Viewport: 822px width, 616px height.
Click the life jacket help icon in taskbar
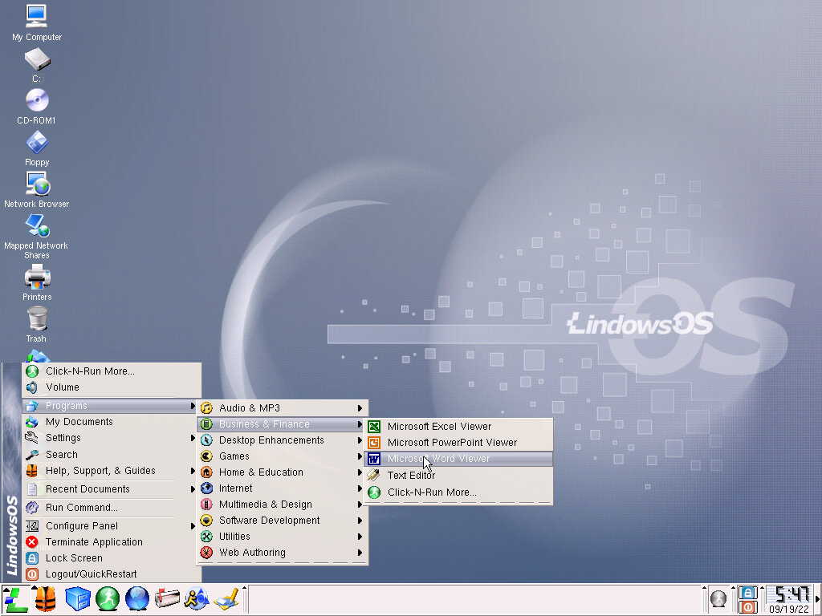point(45,599)
